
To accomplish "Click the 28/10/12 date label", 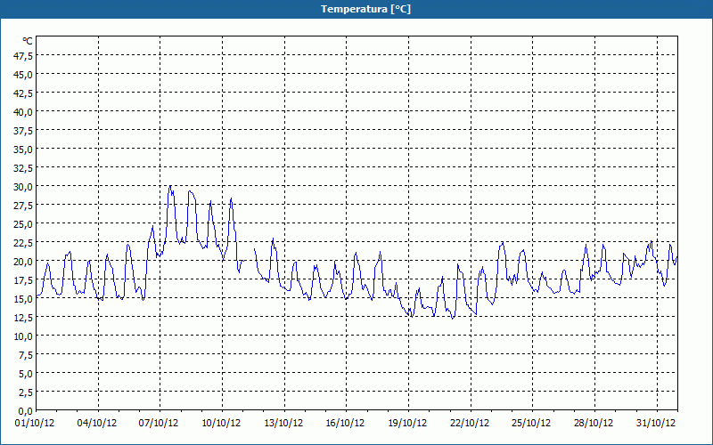I will pyautogui.click(x=594, y=424).
